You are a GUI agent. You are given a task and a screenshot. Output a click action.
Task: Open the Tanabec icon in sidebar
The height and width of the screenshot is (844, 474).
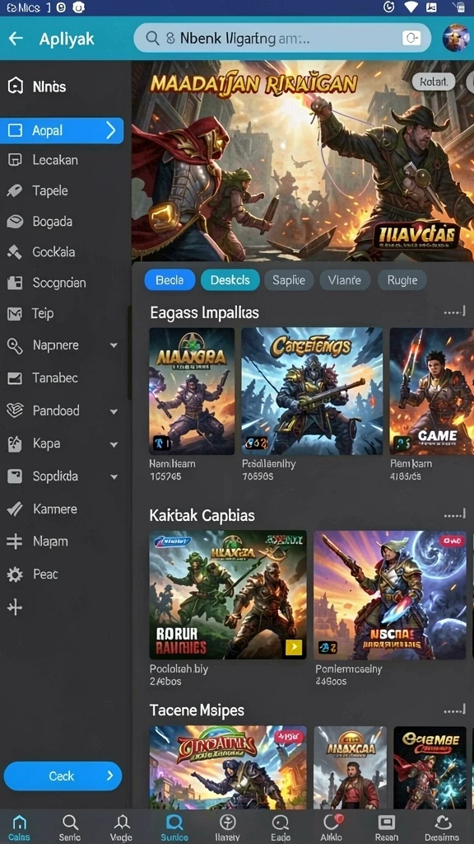[x=15, y=377]
